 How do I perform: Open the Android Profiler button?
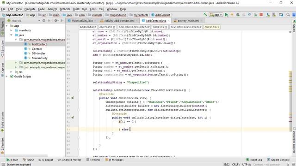point(70,160)
